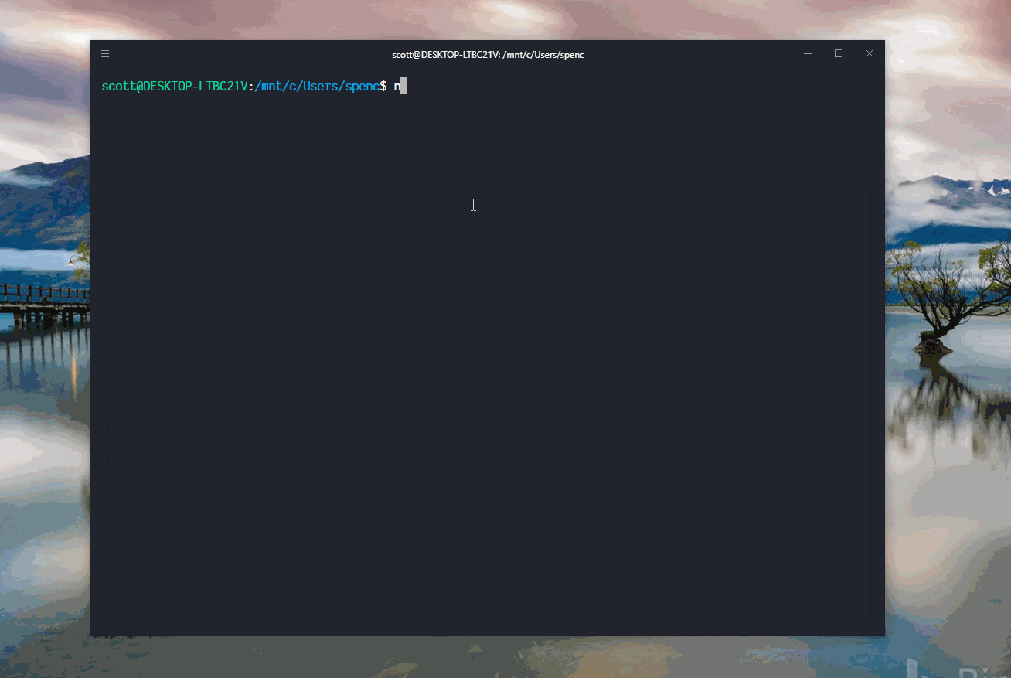The width and height of the screenshot is (1011, 678).
Task: Click the maximize icon of the terminal window
Action: [839, 53]
